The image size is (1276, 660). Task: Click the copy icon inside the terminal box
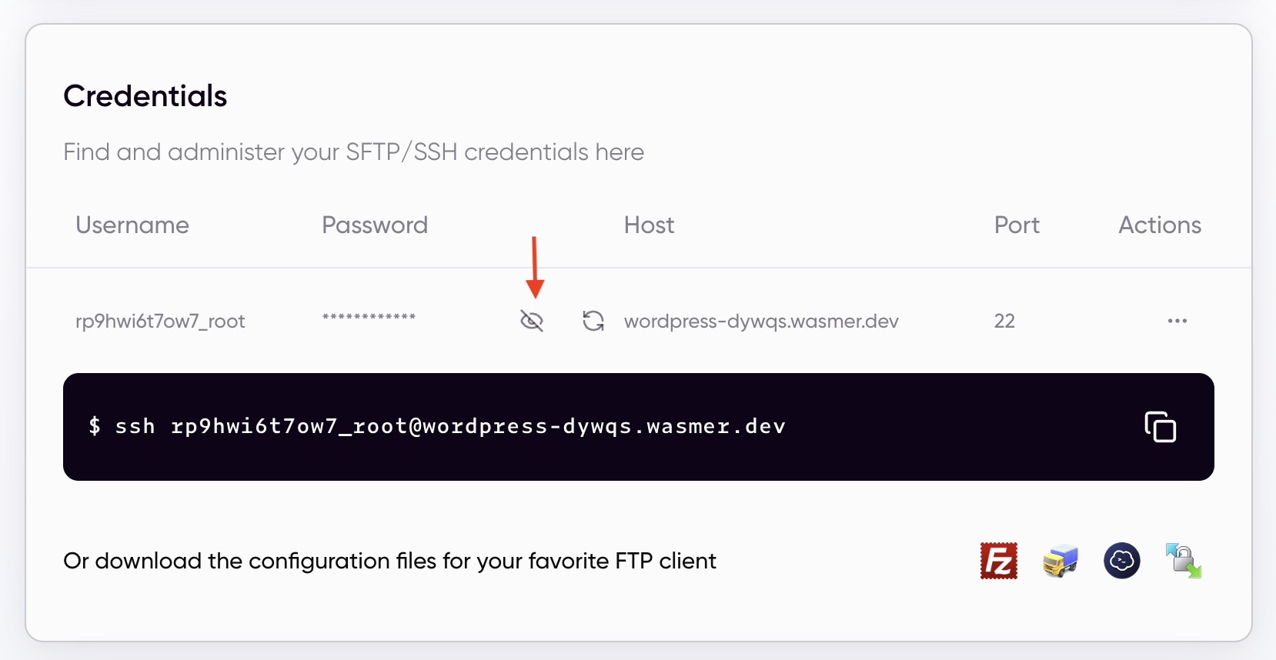(x=1160, y=427)
